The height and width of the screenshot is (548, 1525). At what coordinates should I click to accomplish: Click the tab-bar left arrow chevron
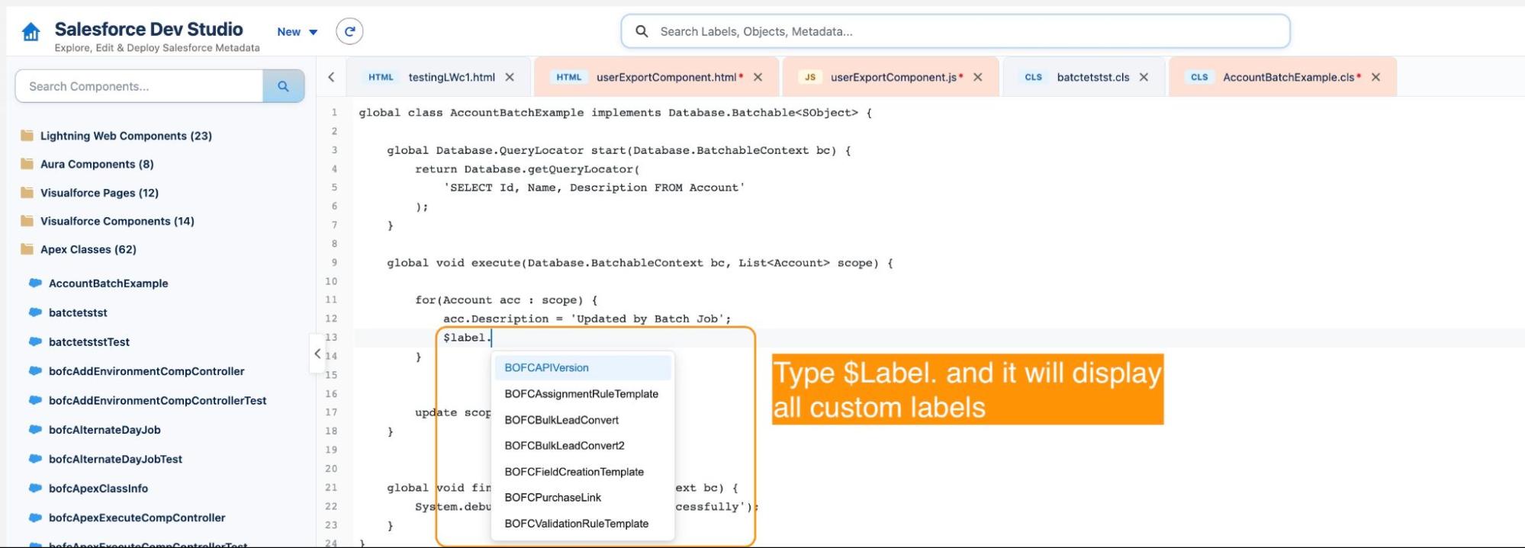(x=331, y=77)
